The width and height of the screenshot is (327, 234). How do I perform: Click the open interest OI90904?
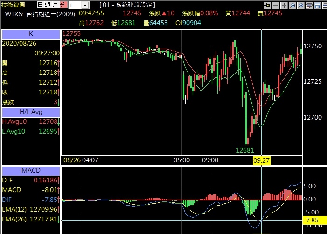tap(188, 23)
